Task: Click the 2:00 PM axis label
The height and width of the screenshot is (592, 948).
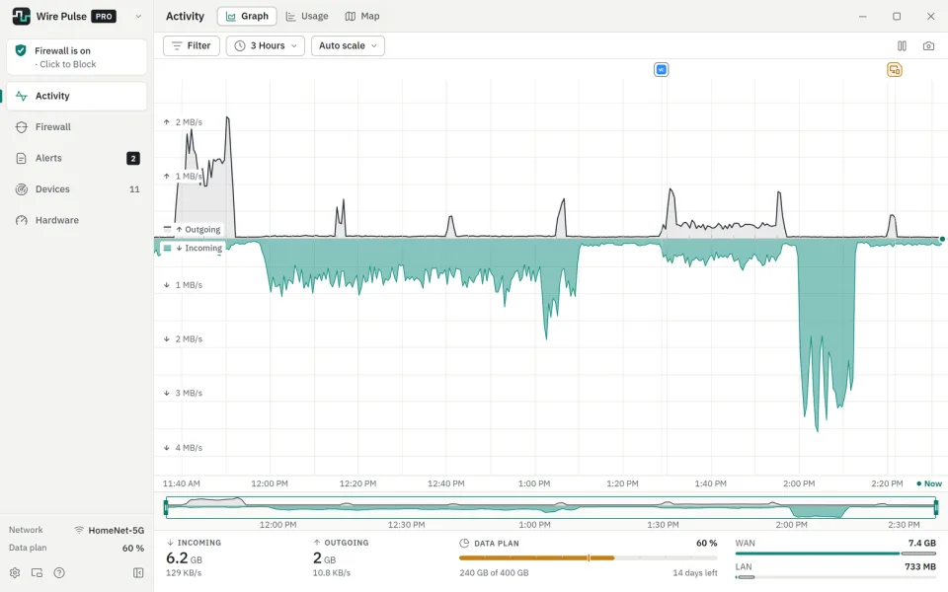Action: click(799, 483)
